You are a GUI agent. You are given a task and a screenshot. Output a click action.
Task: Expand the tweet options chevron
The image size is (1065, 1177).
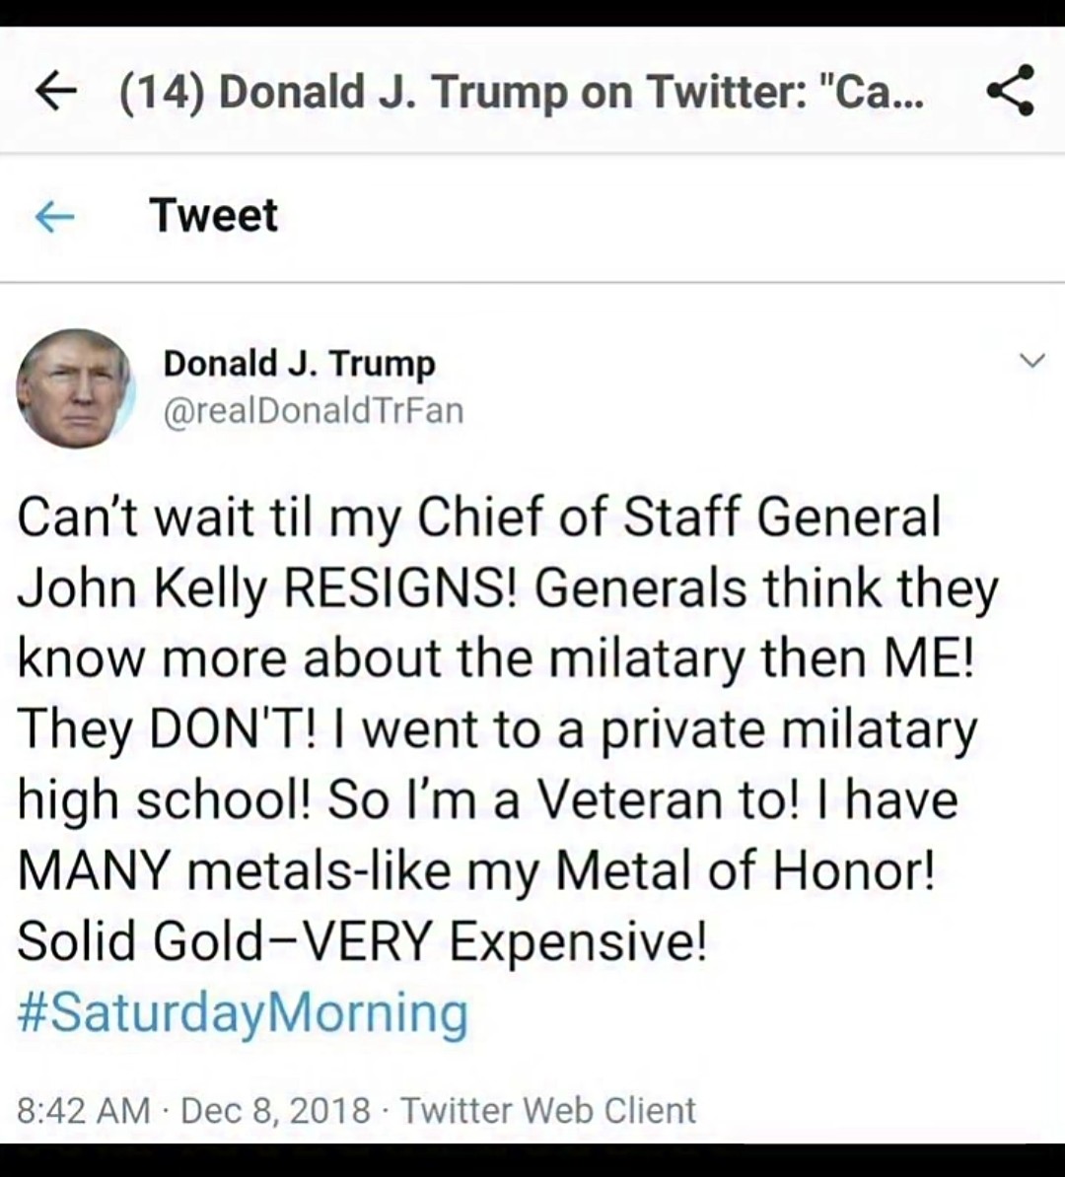[x=1031, y=361]
